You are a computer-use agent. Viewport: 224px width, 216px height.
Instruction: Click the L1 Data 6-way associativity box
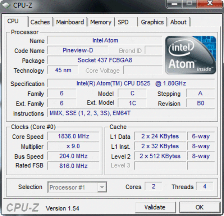(201, 136)
